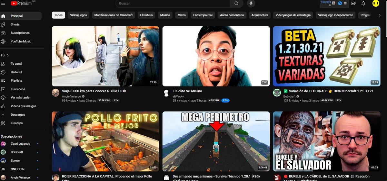387x181 pixels.
Task: Click inside the Buscar search field
Action: [x=173, y=3]
